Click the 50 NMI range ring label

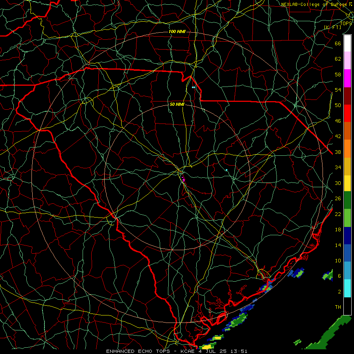tap(177, 104)
